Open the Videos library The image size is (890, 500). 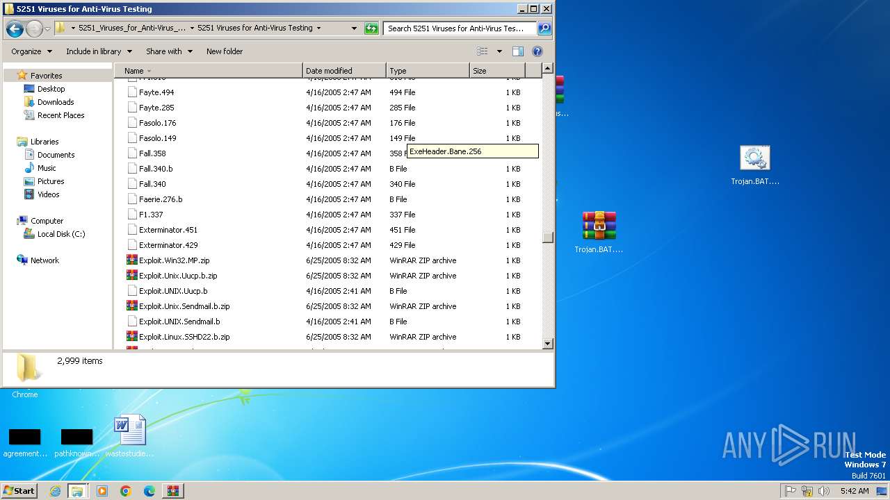48,194
